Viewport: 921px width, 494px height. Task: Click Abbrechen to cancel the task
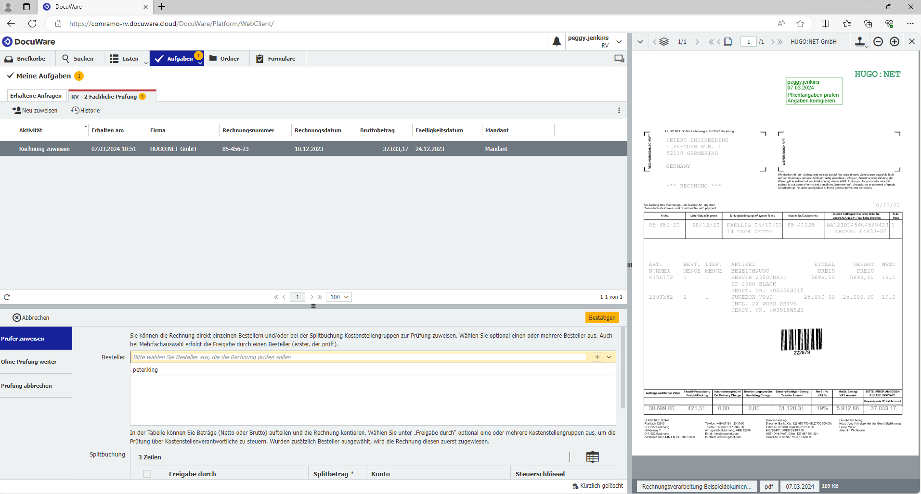pos(31,318)
